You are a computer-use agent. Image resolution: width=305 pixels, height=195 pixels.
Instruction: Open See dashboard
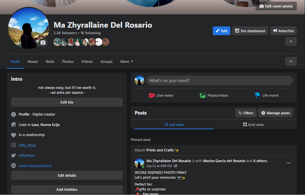(250, 31)
